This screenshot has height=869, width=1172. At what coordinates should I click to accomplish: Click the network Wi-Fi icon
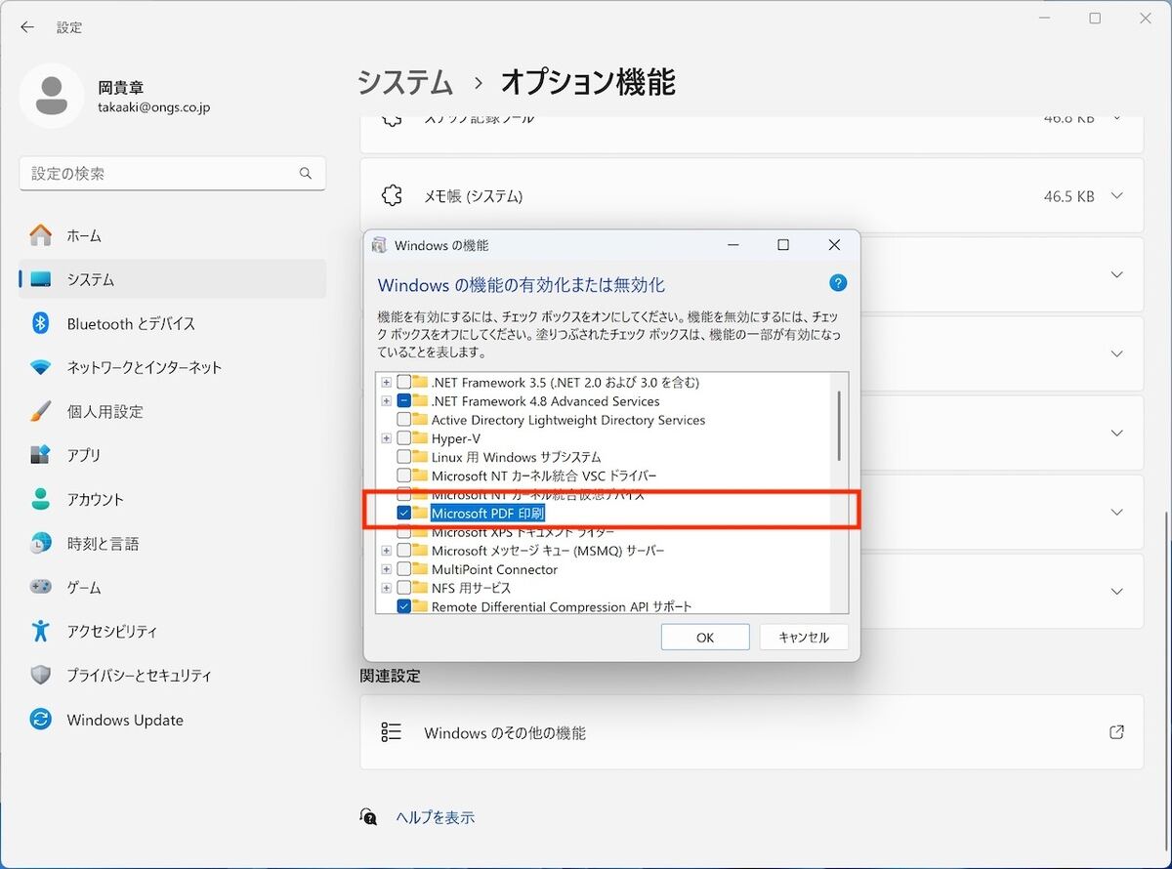coord(40,367)
